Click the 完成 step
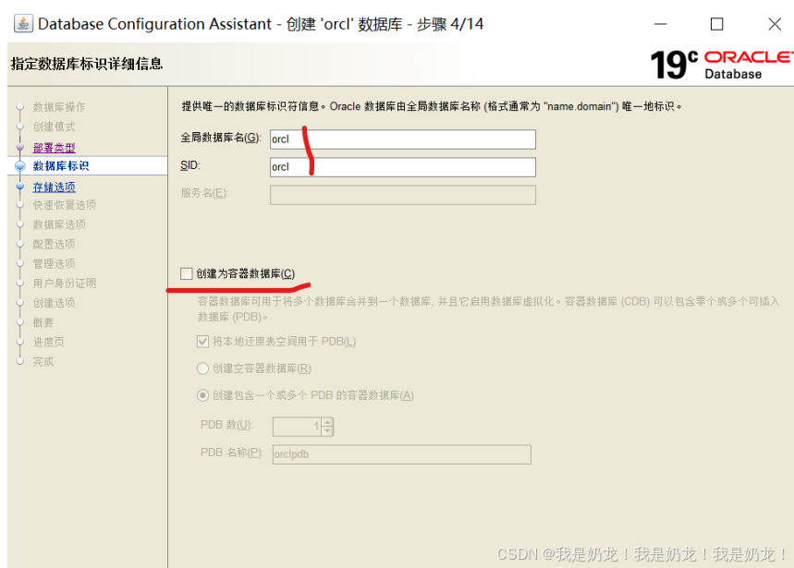The image size is (794, 568). 43,362
